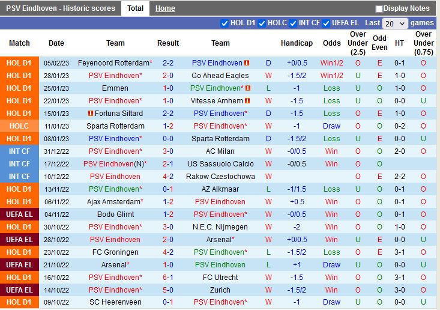This screenshot has width=440, height=310.
Task: Click FC Utrecht team name
Action: pyautogui.click(x=220, y=278)
